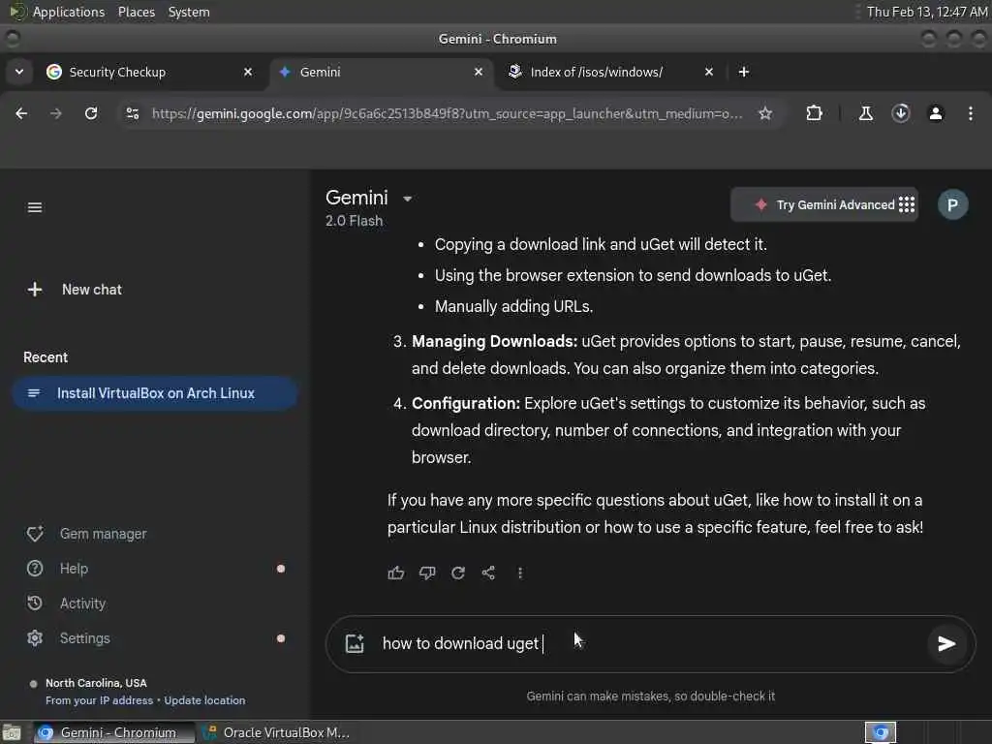
Task: Switch to Oracle VirtualBox Manager in taskbar
Action: [x=276, y=732]
